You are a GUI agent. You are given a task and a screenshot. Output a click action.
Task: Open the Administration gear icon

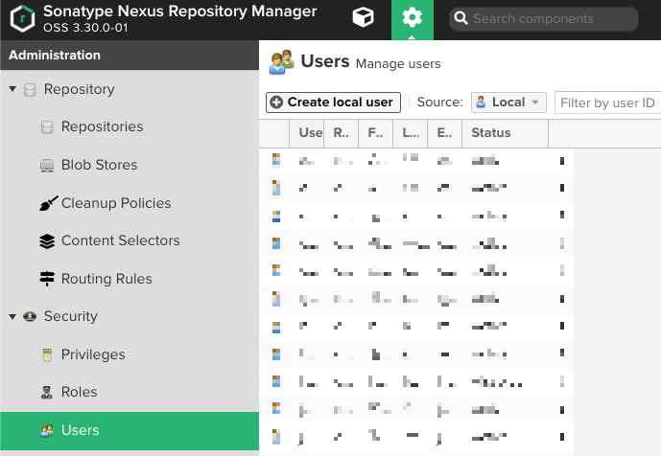pyautogui.click(x=412, y=17)
